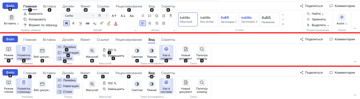
Task: Open the Вставка tab in the top strip
Action: click(x=49, y=6)
